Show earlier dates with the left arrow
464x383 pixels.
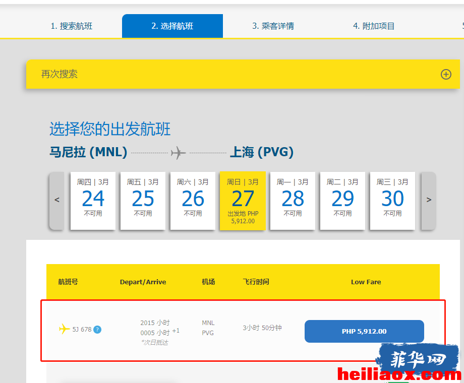[57, 200]
